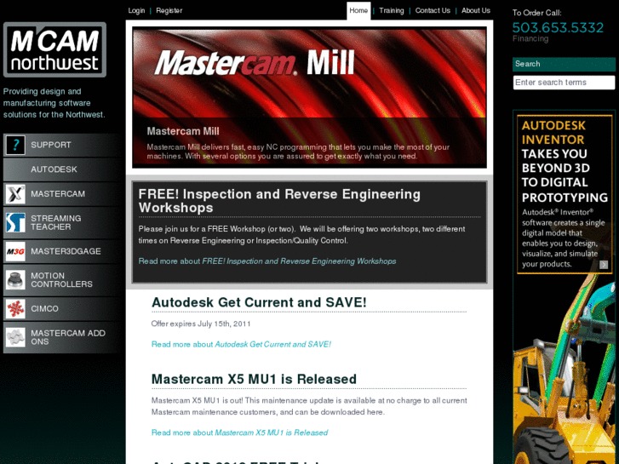Image resolution: width=619 pixels, height=464 pixels.
Task: Click the Register link
Action: point(169,11)
